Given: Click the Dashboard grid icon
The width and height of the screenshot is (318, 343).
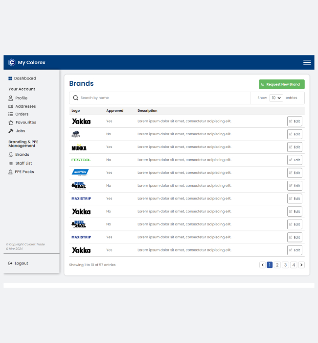Looking at the screenshot, I should coord(10,78).
